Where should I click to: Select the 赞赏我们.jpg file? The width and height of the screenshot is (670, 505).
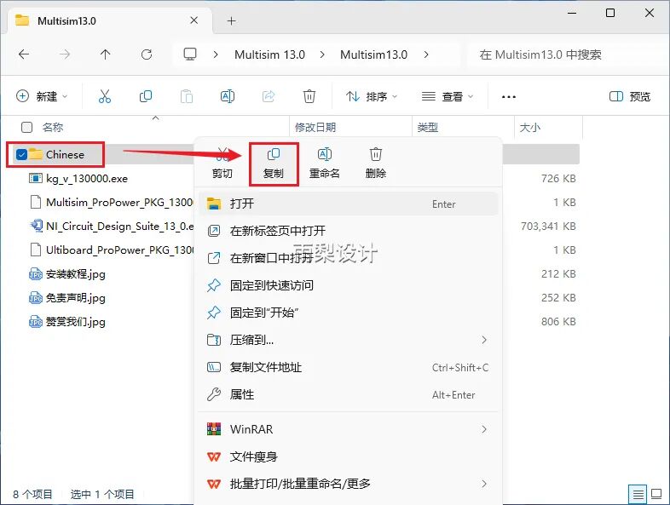(67, 322)
